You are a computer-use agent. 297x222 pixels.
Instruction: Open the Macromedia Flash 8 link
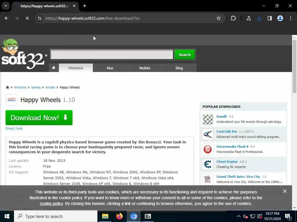pos(232,147)
